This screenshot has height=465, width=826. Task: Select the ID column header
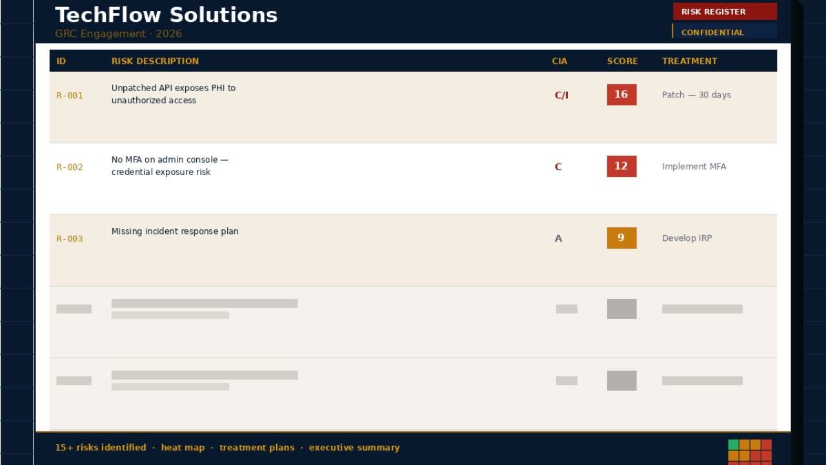click(61, 61)
